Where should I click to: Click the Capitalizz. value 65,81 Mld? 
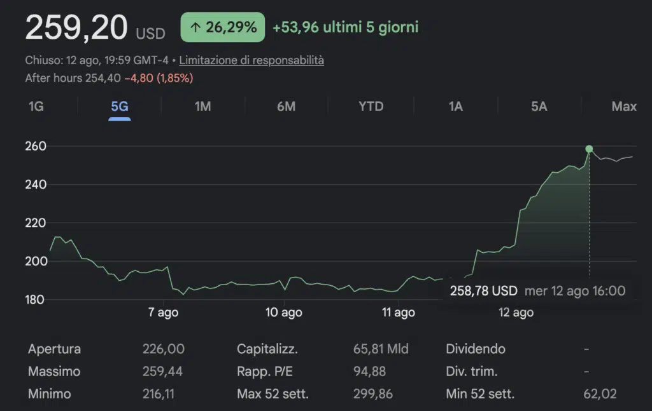pyautogui.click(x=381, y=349)
